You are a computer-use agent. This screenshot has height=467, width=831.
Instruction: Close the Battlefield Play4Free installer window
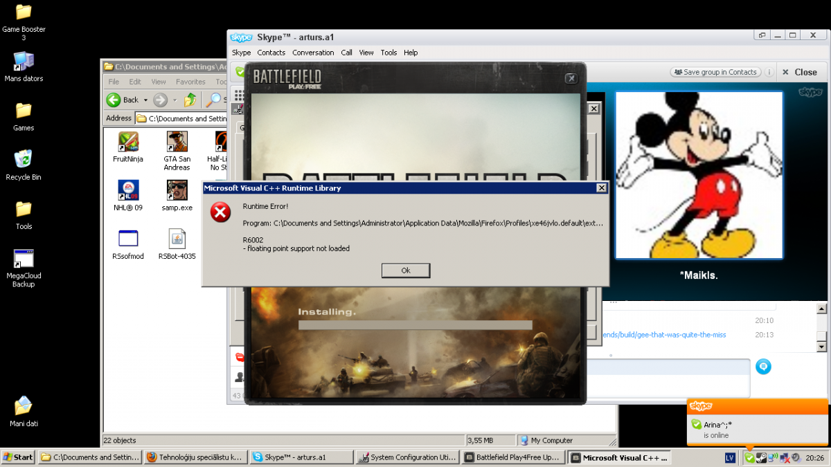pos(571,79)
